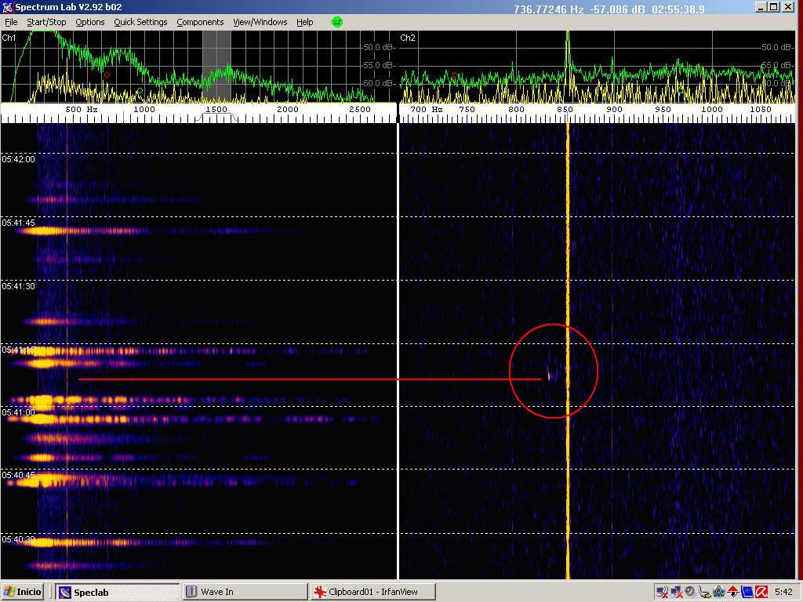Viewport: 803px width, 602px height.
Task: Click the red and black arrows tray icon
Action: tap(732, 592)
